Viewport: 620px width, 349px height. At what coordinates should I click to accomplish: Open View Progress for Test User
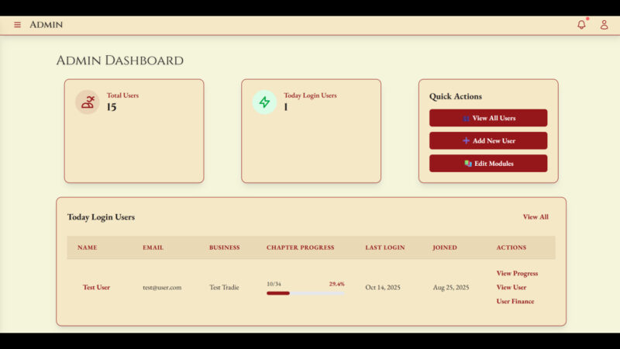(517, 273)
